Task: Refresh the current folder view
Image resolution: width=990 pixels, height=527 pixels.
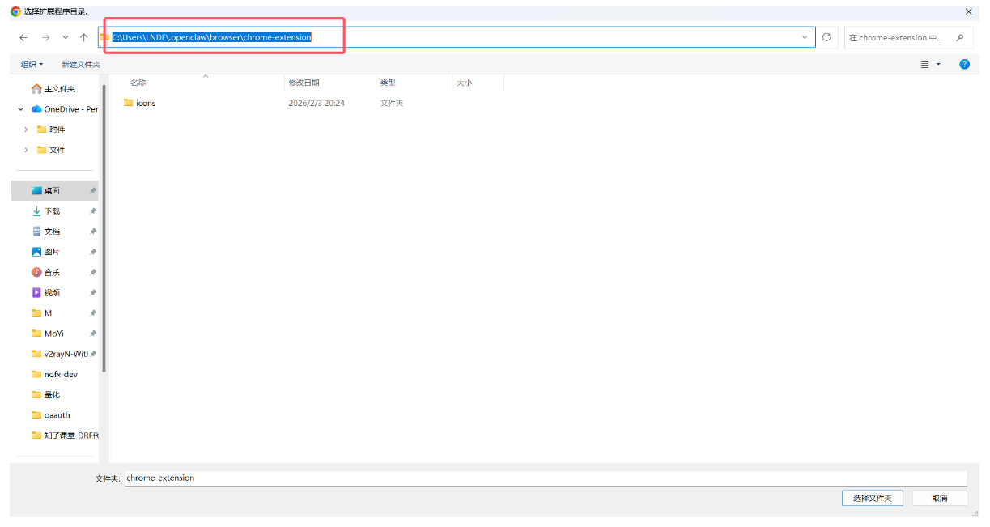Action: [x=826, y=37]
